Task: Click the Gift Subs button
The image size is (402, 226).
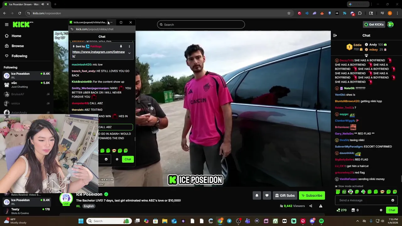Action: coord(285,196)
